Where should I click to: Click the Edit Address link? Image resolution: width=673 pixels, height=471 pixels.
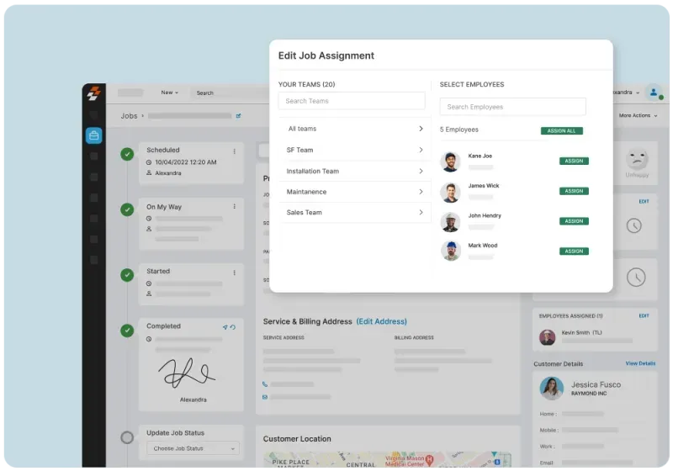(x=382, y=321)
